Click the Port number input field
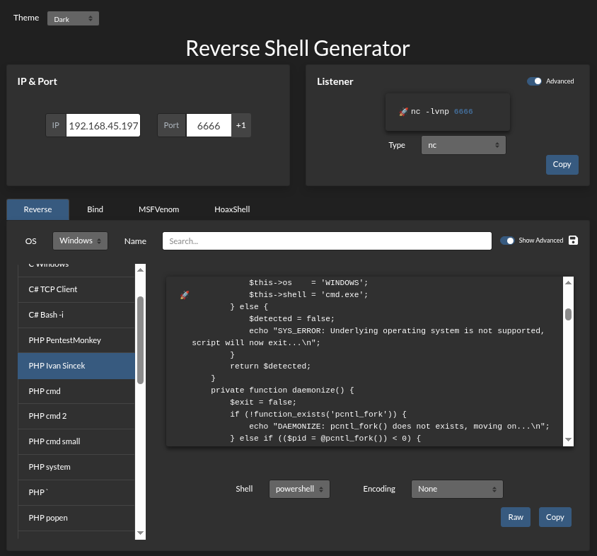Viewport: 597px width, 556px height. [209, 125]
